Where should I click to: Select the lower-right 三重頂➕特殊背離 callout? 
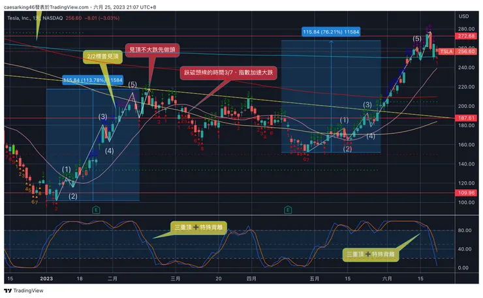pyautogui.click(x=371, y=254)
